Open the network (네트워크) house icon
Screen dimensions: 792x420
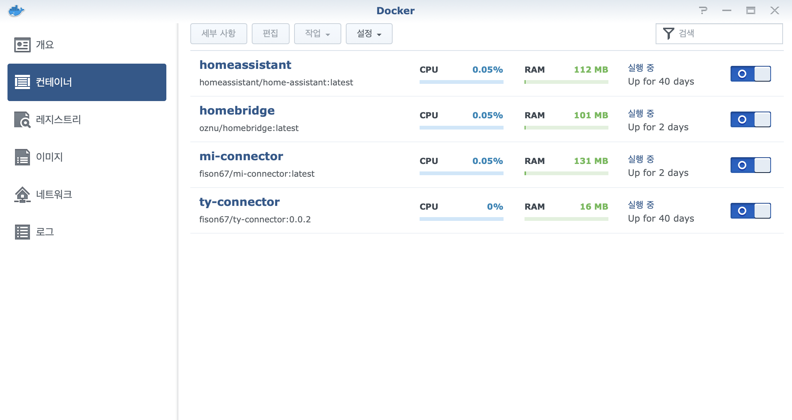[x=22, y=195]
